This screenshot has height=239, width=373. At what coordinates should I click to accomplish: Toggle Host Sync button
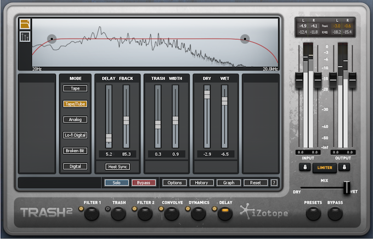[118, 167]
